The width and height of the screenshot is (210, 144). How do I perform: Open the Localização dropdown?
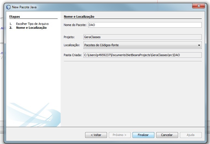[142, 45]
